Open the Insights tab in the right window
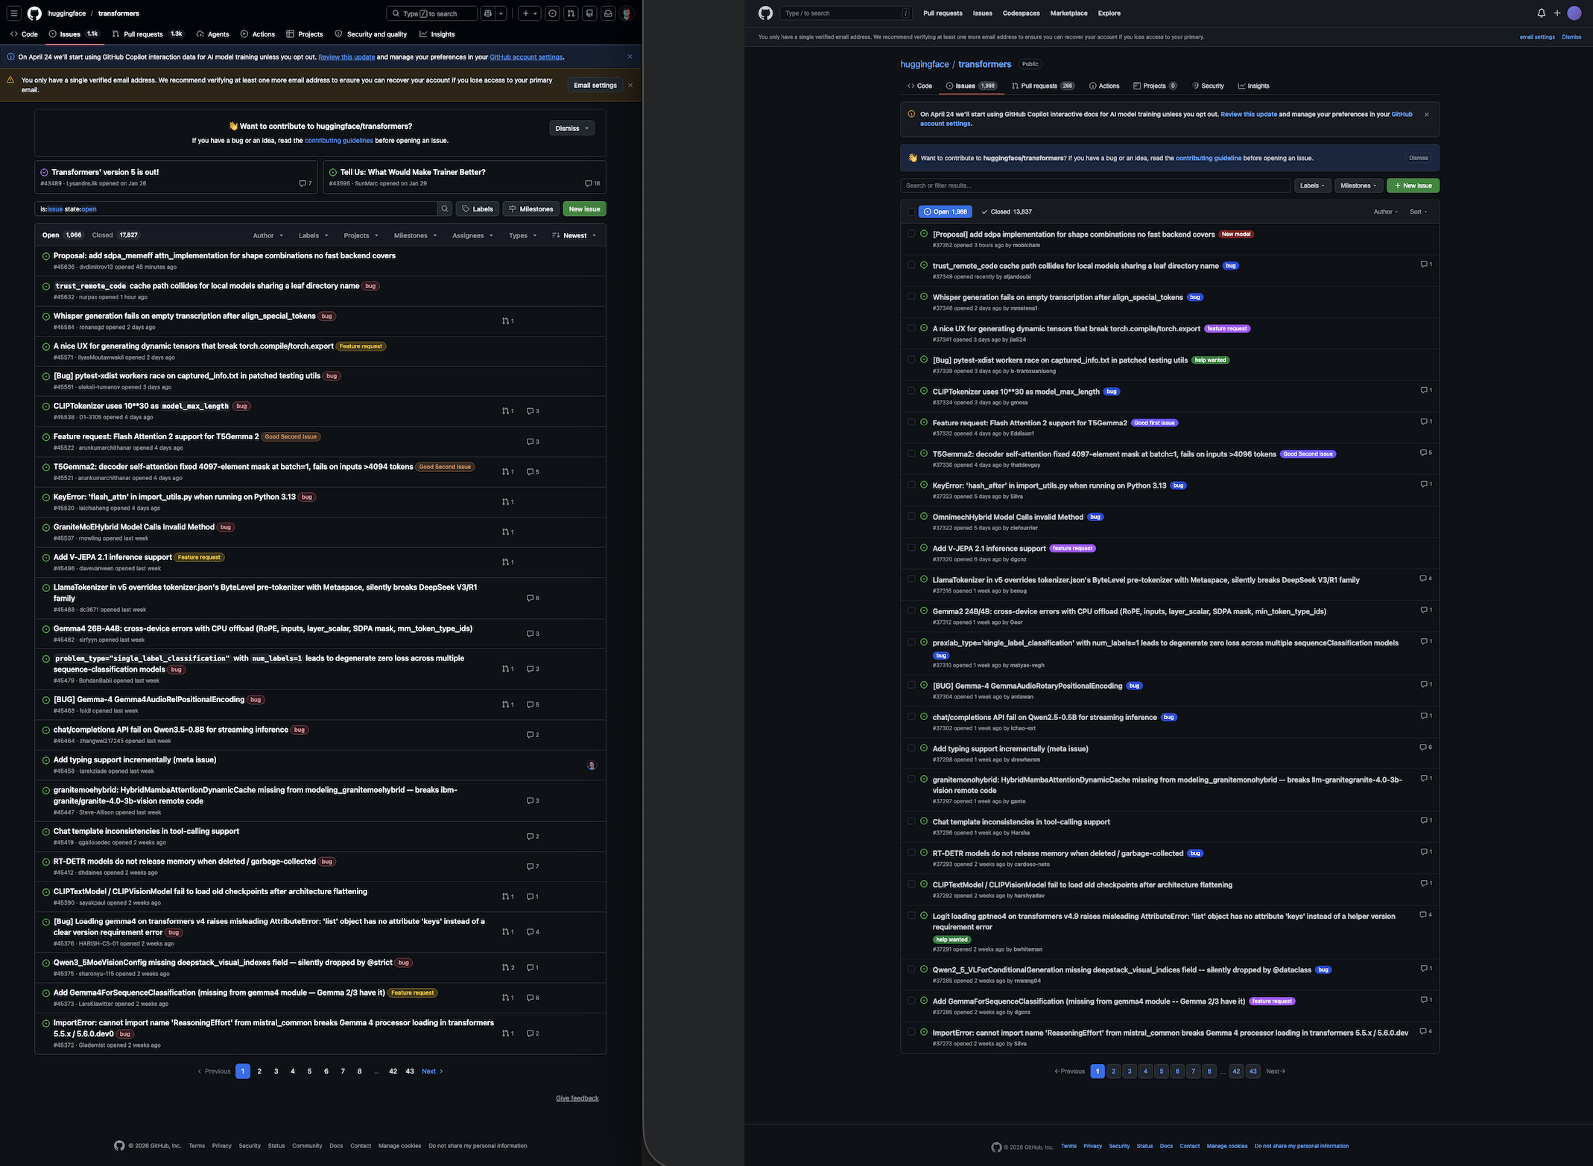 pyautogui.click(x=1253, y=86)
